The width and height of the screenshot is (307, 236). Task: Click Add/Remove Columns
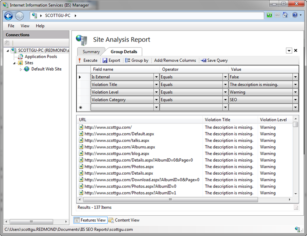[175, 61]
